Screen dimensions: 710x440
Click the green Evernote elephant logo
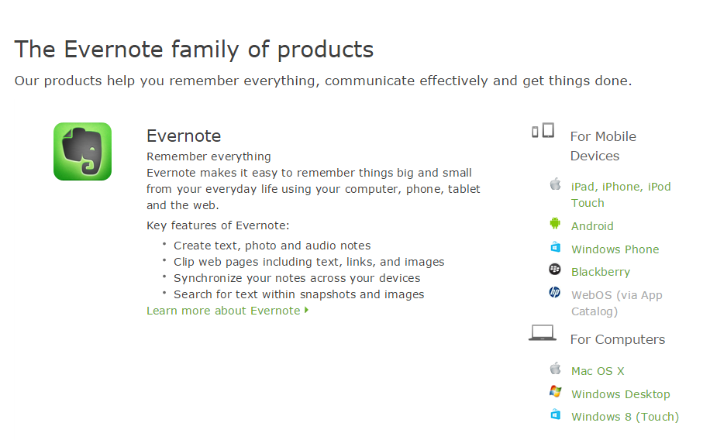click(x=82, y=151)
